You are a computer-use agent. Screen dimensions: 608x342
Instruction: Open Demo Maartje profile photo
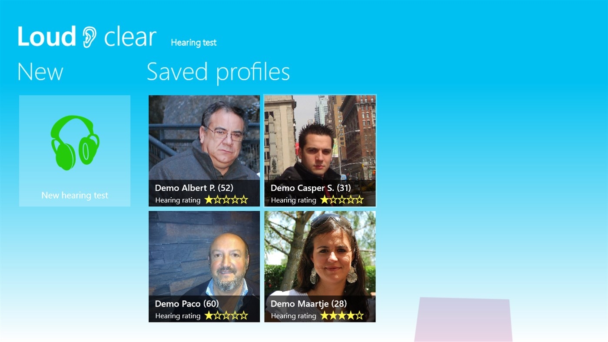[x=320, y=253]
